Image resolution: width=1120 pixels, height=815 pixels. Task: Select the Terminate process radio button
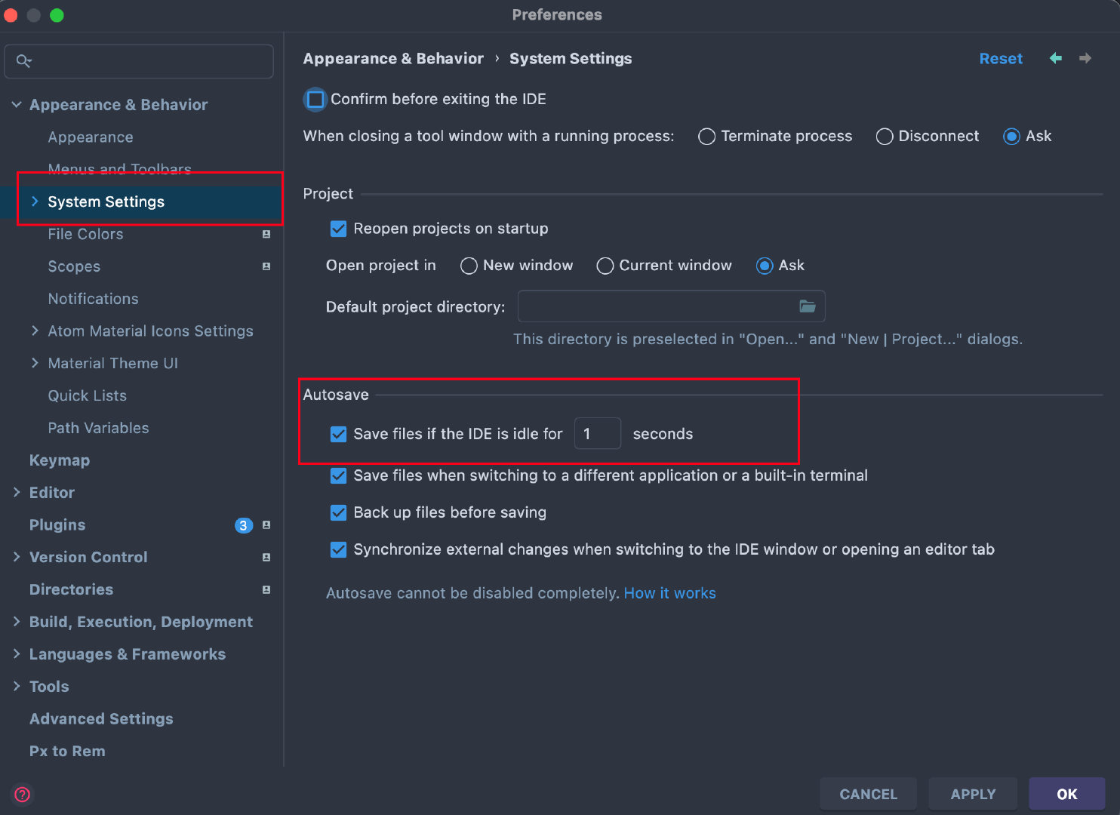706,137
